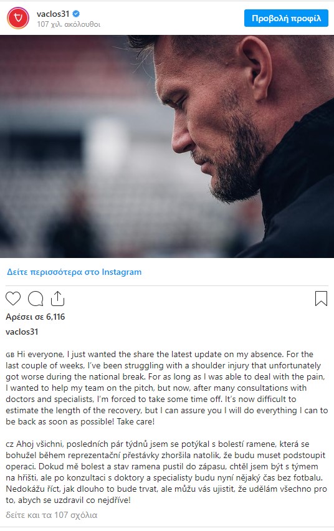Click the CZ flag label in caption
Image resolution: width=334 pixels, height=531 pixels.
10,444
